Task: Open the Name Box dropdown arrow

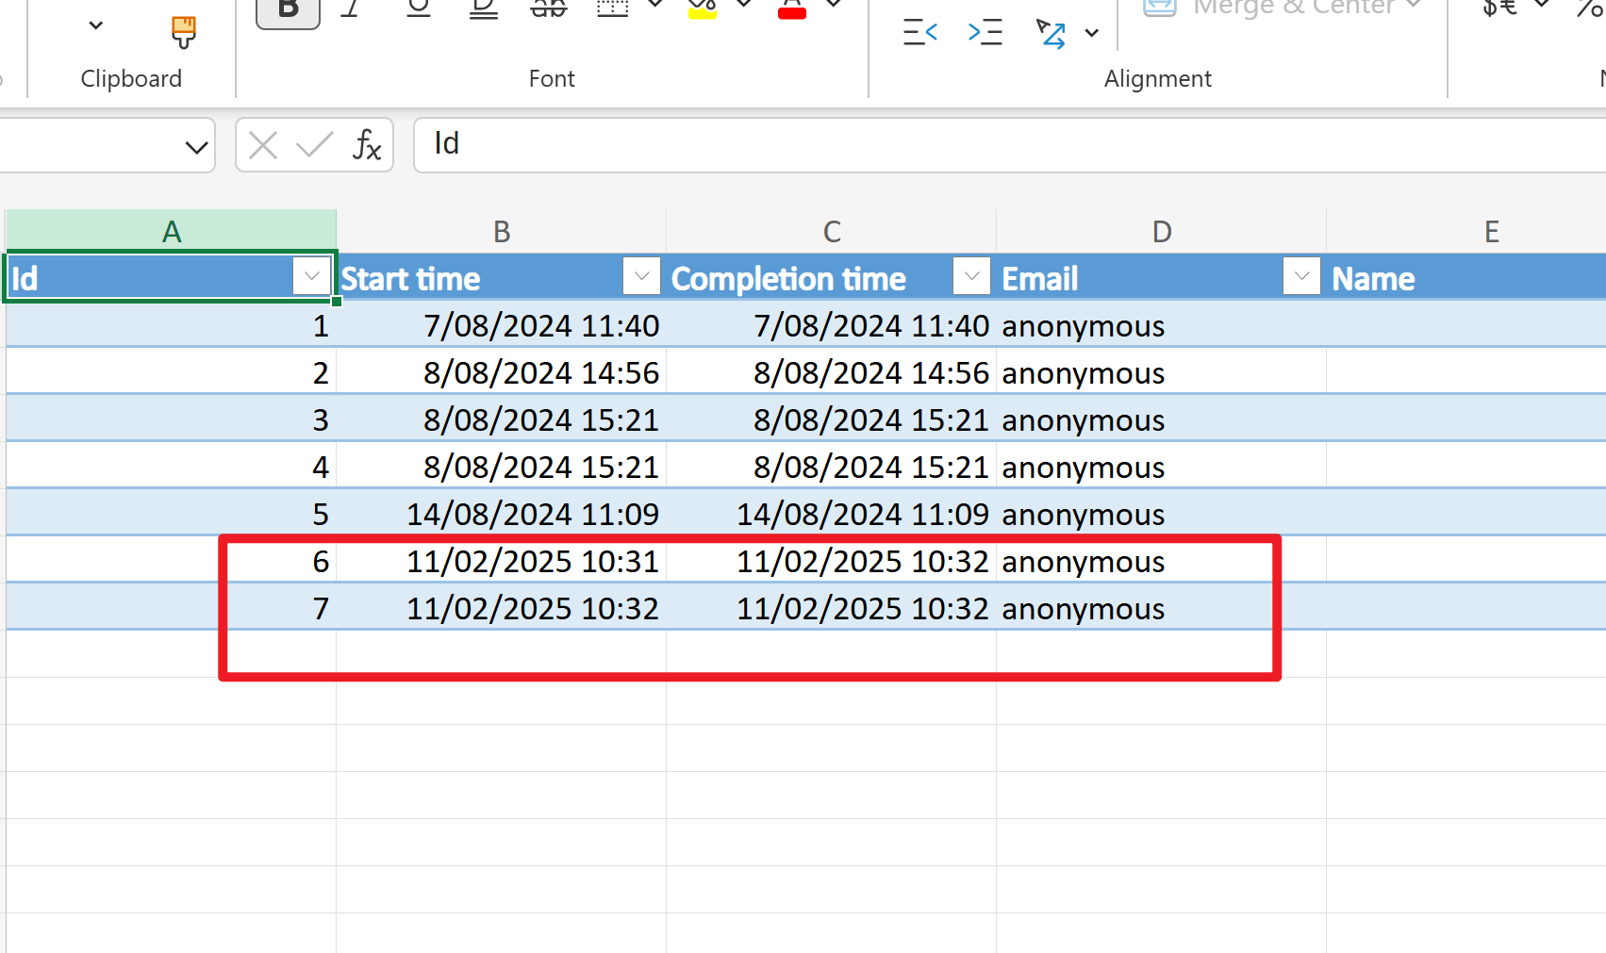Action: [x=196, y=147]
